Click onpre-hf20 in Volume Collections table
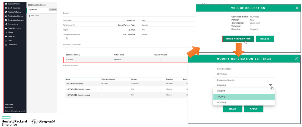The image size is (302, 127). 118,60
